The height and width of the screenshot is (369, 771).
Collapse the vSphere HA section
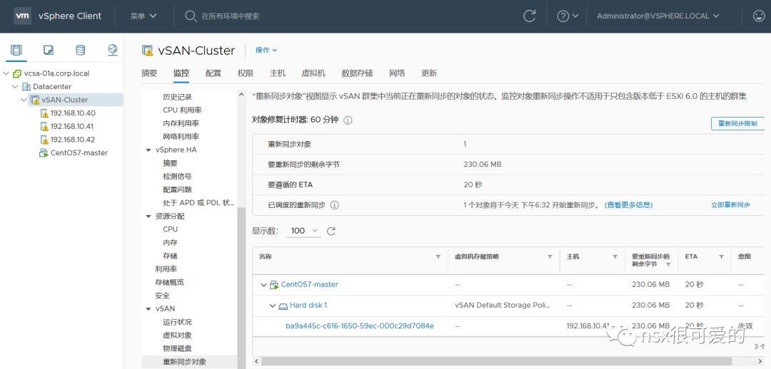148,150
